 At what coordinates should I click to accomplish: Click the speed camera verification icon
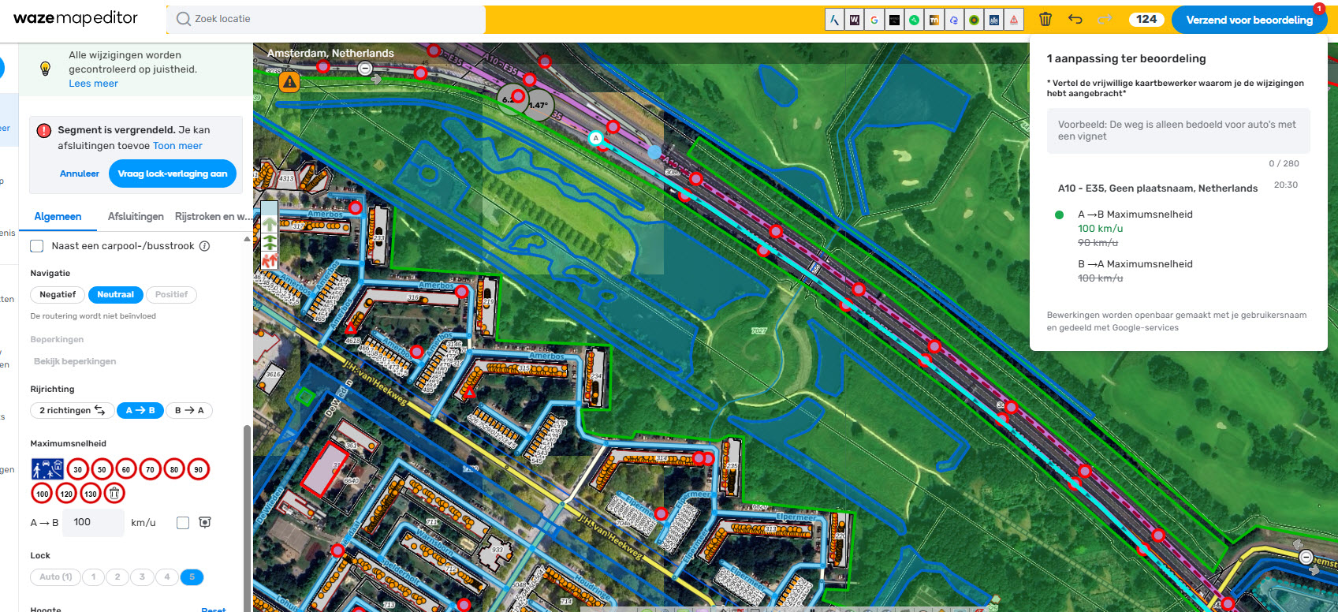(205, 523)
